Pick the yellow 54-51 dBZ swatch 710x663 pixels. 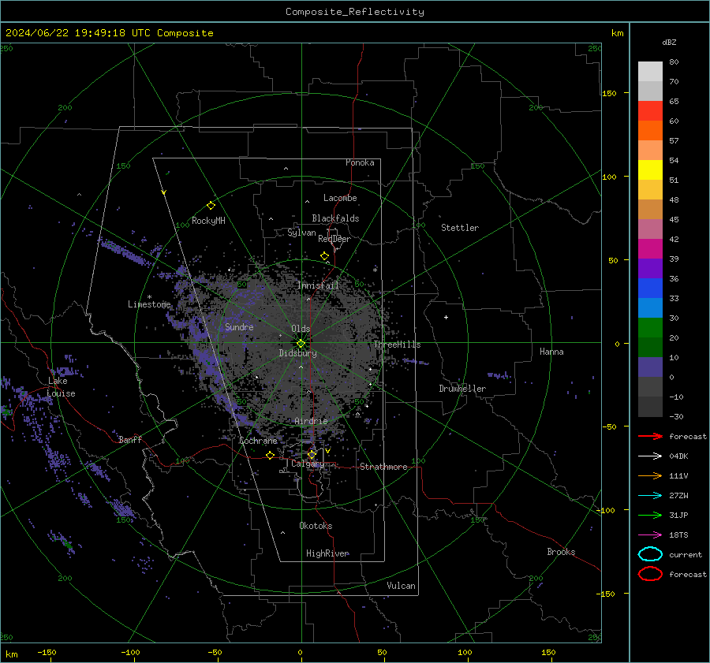(x=650, y=170)
